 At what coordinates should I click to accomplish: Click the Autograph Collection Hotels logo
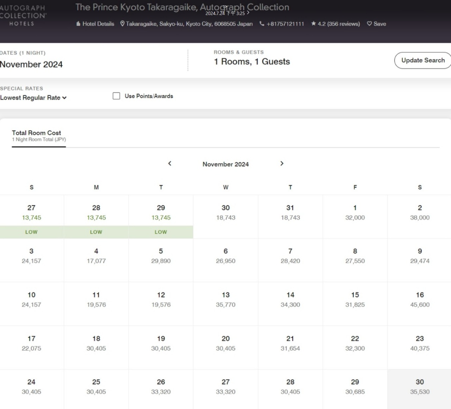click(22, 15)
